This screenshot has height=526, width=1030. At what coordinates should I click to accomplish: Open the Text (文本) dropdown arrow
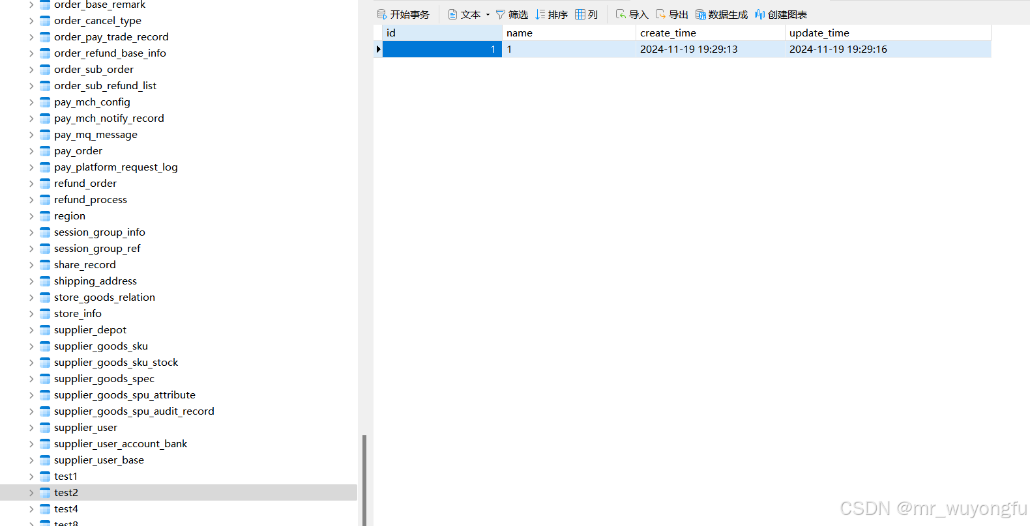[488, 14]
